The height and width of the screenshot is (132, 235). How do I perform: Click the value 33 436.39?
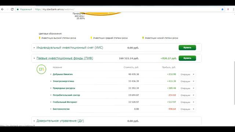pyautogui.click(x=134, y=81)
